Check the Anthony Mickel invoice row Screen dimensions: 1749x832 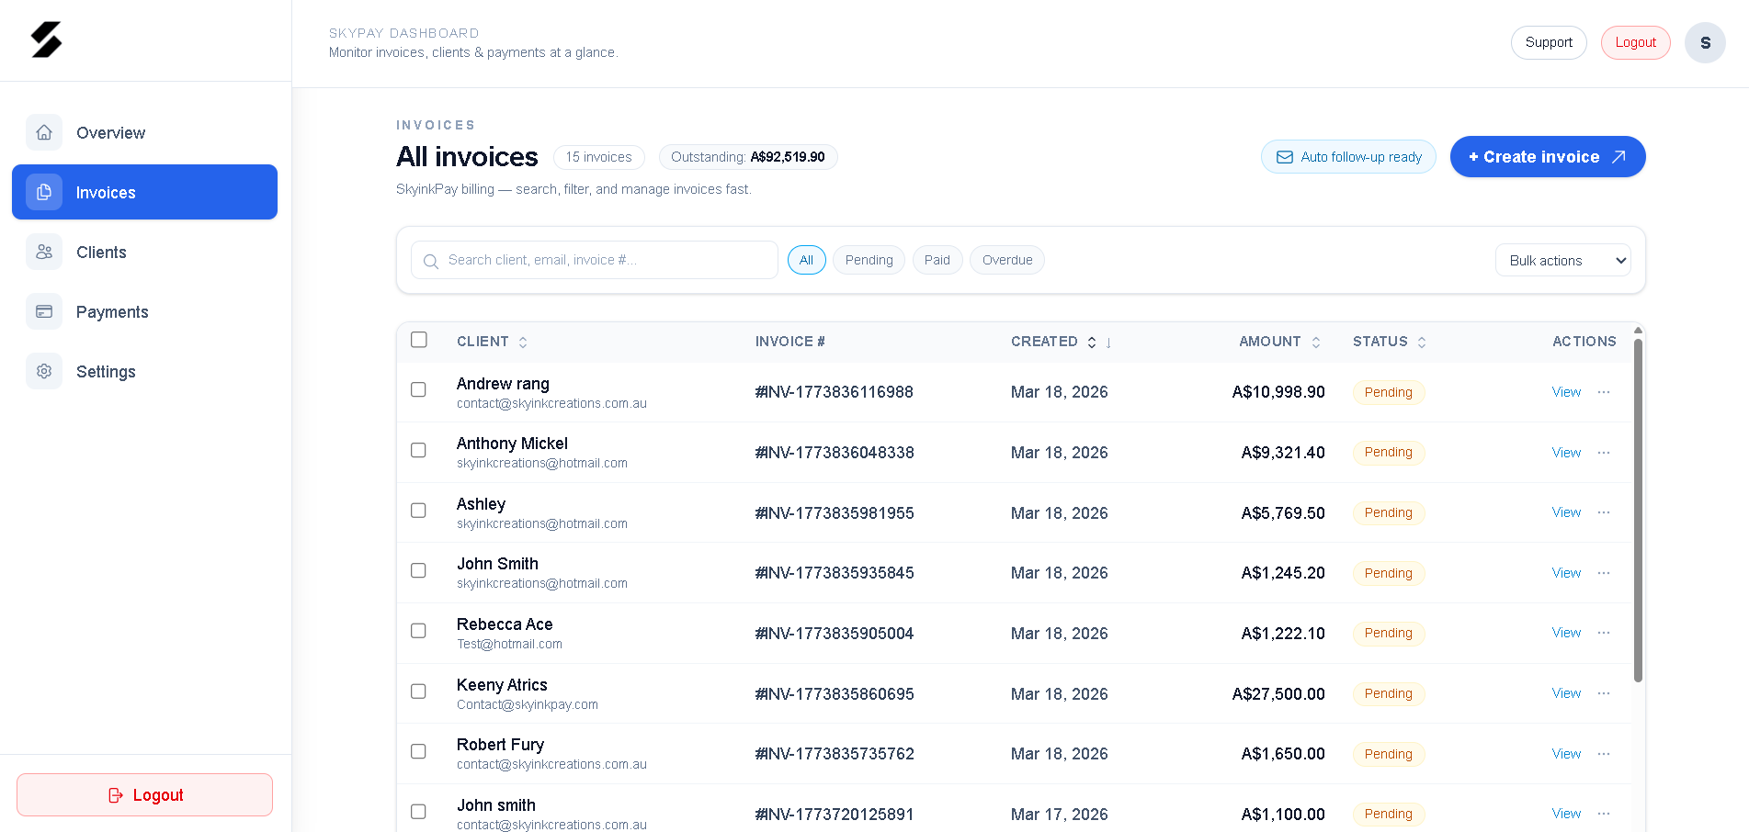click(x=418, y=450)
